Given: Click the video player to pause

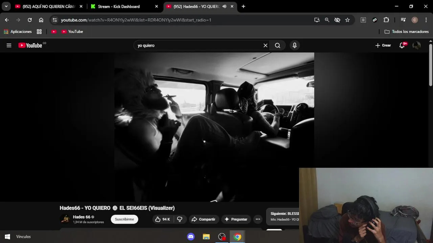Looking at the screenshot, I should [214, 127].
